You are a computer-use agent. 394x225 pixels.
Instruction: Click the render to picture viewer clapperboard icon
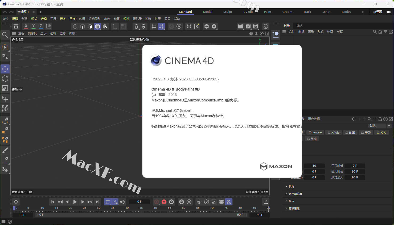tap(248, 26)
